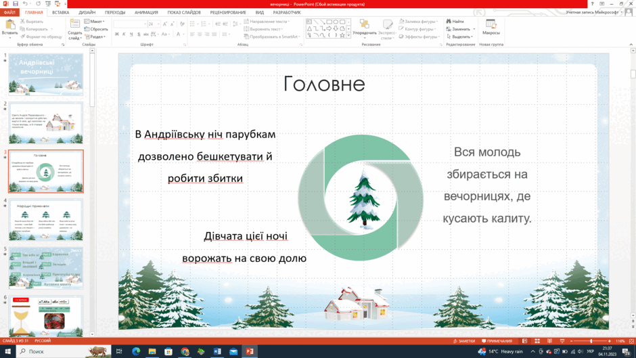
Task: Toggle strikethrough (abc) formatting
Action: [x=146, y=35]
